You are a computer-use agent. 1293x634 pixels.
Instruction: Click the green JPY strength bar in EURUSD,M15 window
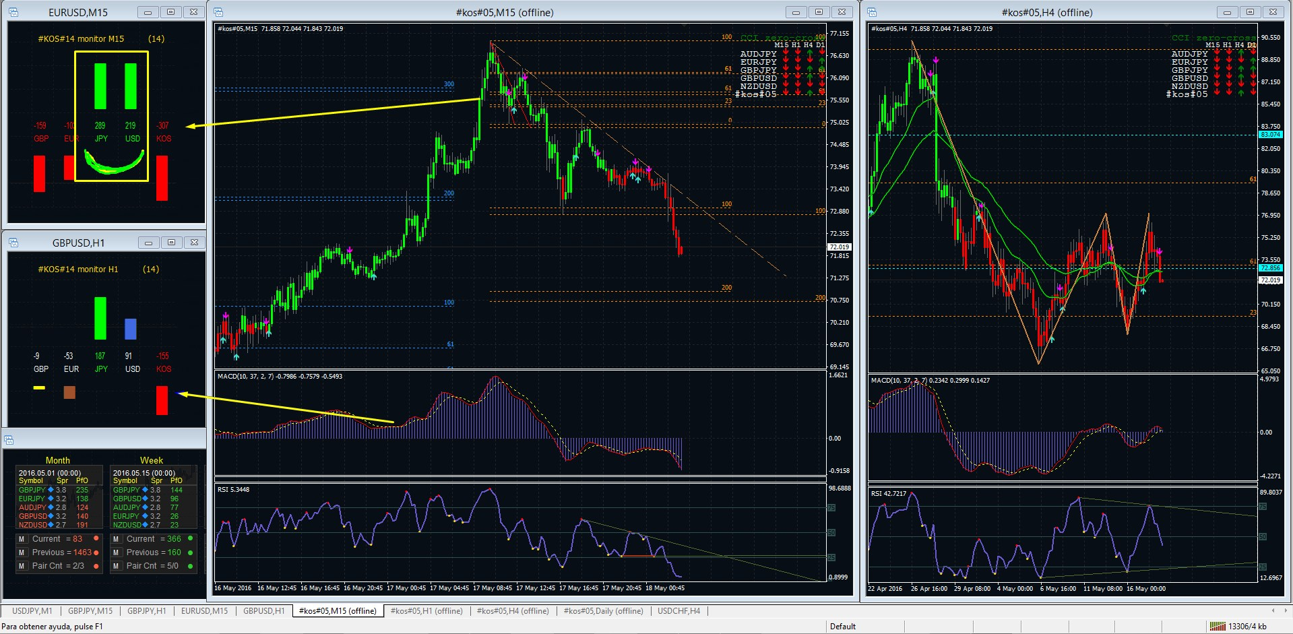click(x=100, y=86)
